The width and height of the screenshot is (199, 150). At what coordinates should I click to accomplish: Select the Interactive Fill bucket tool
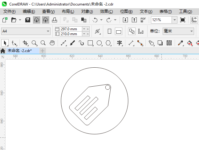coord(190,43)
